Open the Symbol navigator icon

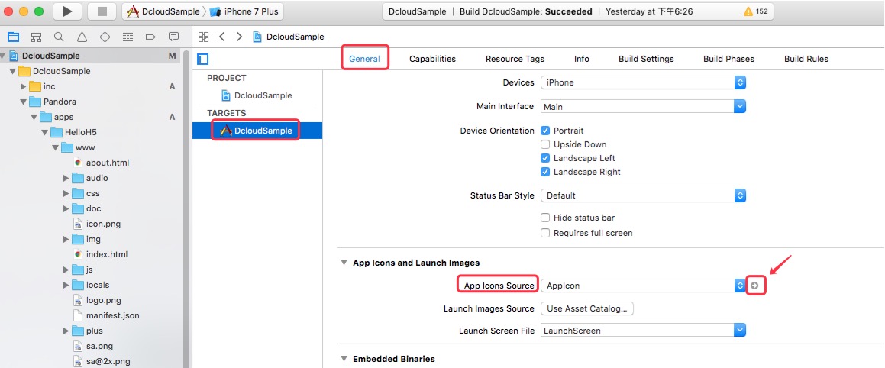point(36,37)
